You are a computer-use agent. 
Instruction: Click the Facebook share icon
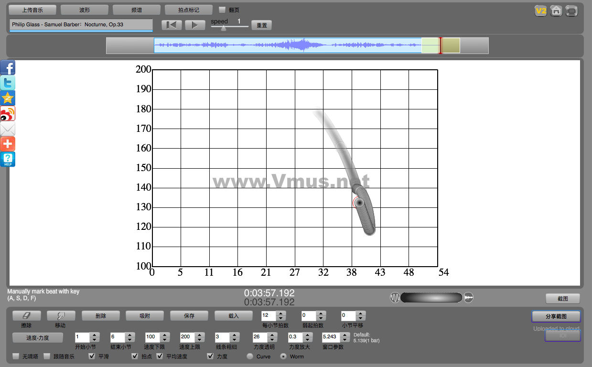8,68
